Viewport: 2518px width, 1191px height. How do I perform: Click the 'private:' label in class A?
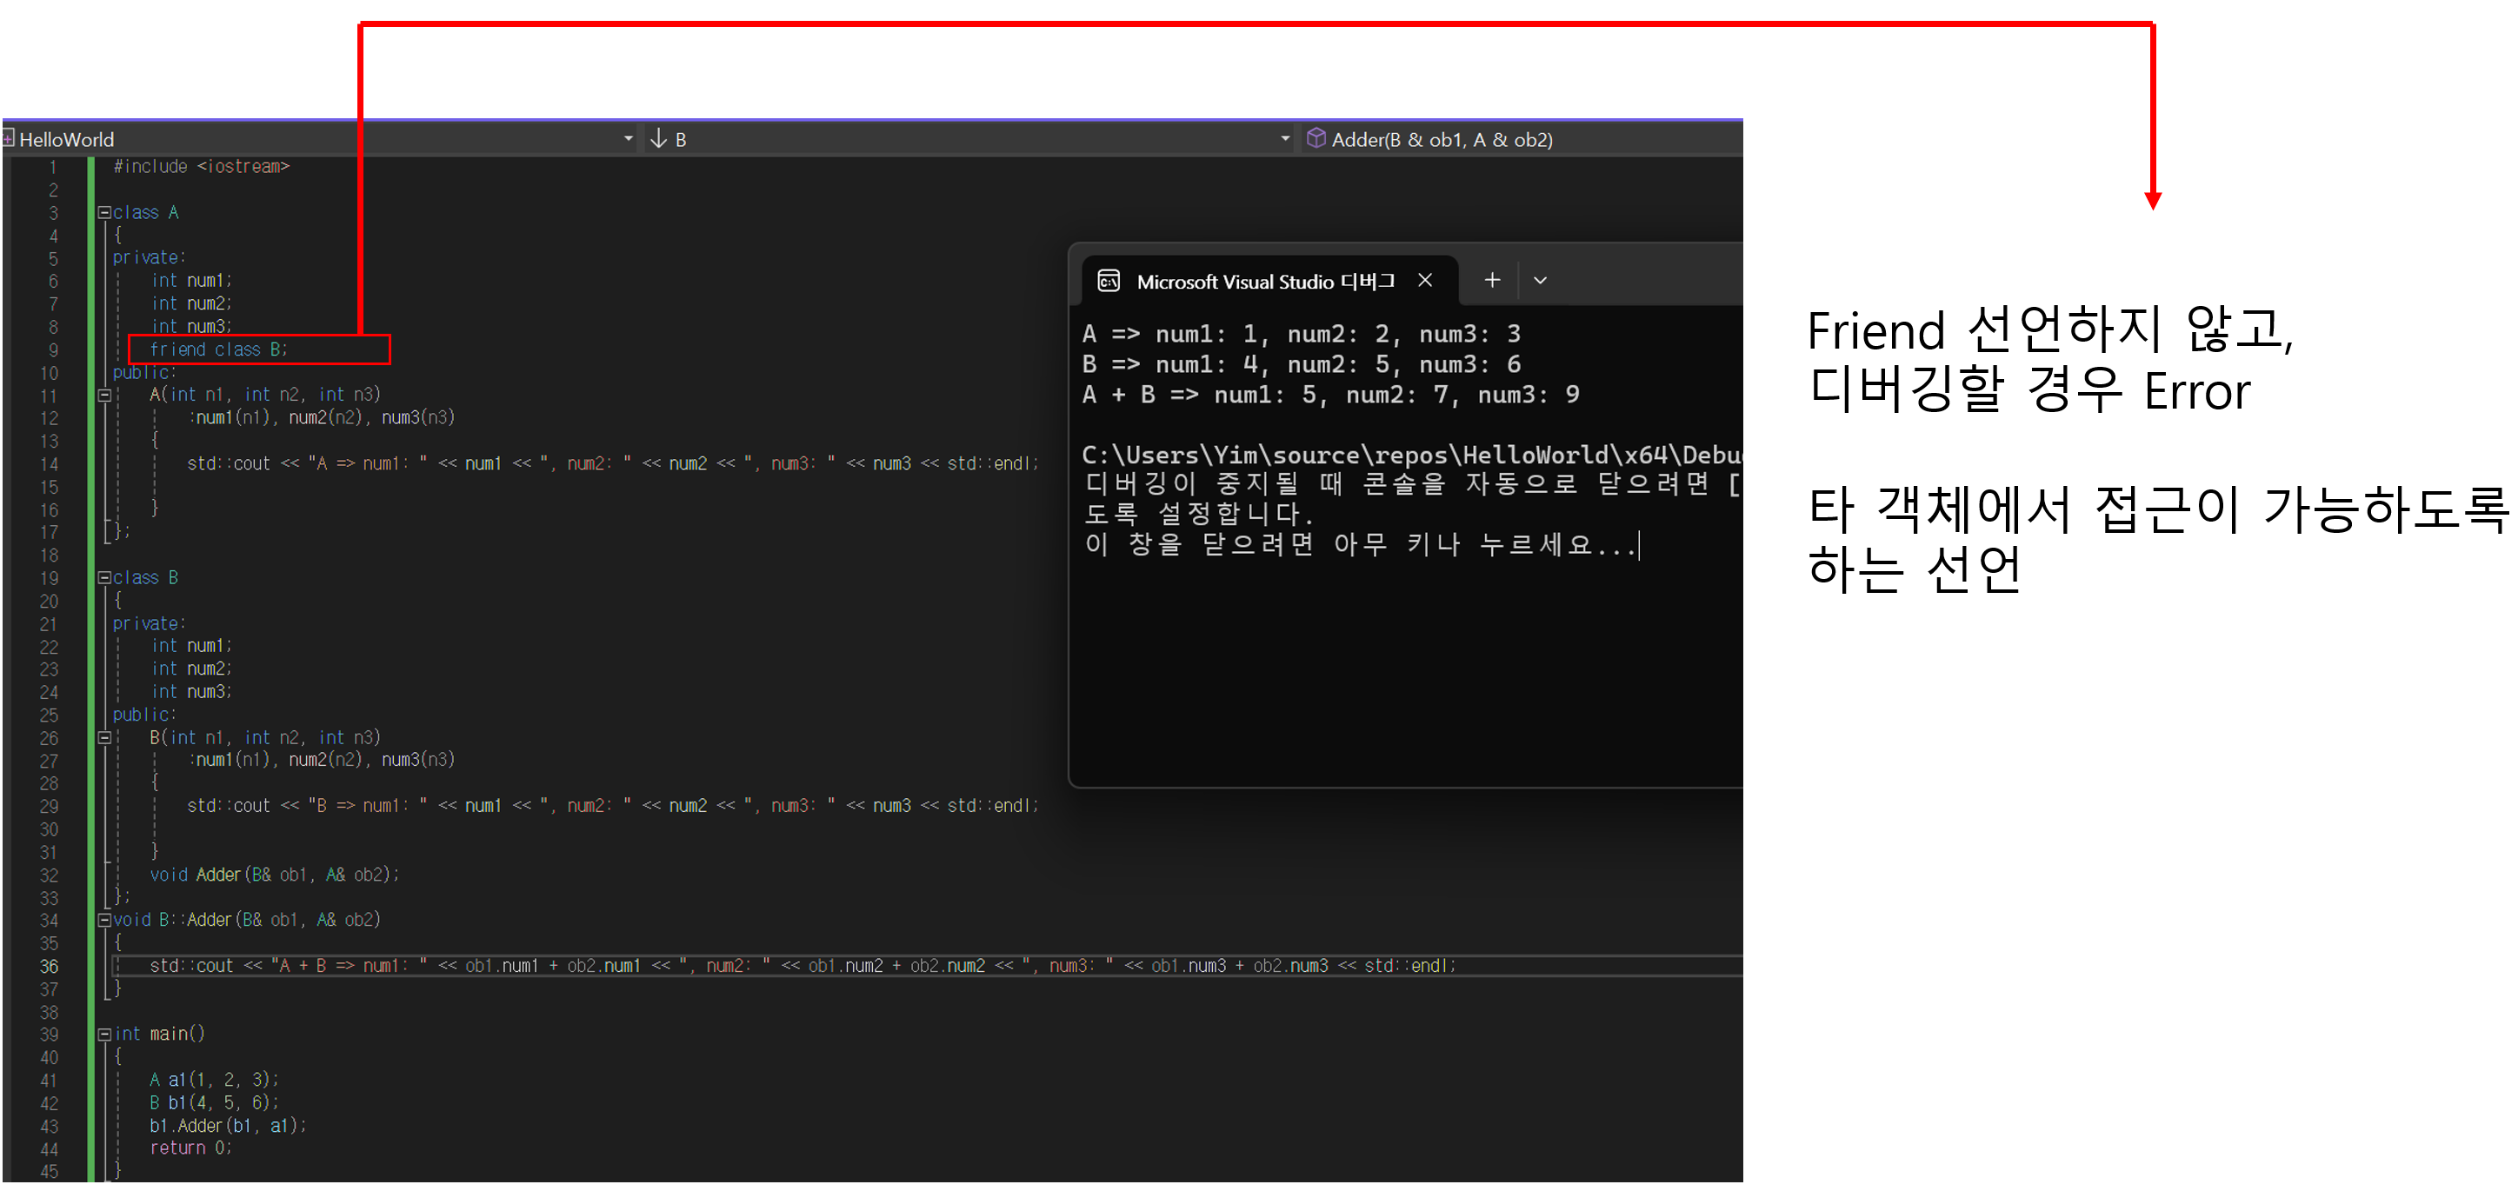(x=149, y=257)
